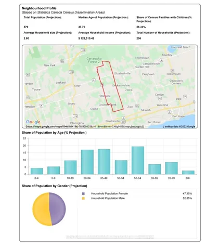Image resolution: width=220 pixels, height=249 pixels.
Task: Click the Ganaraska Forest 2 map label
Action: pos(94,60)
